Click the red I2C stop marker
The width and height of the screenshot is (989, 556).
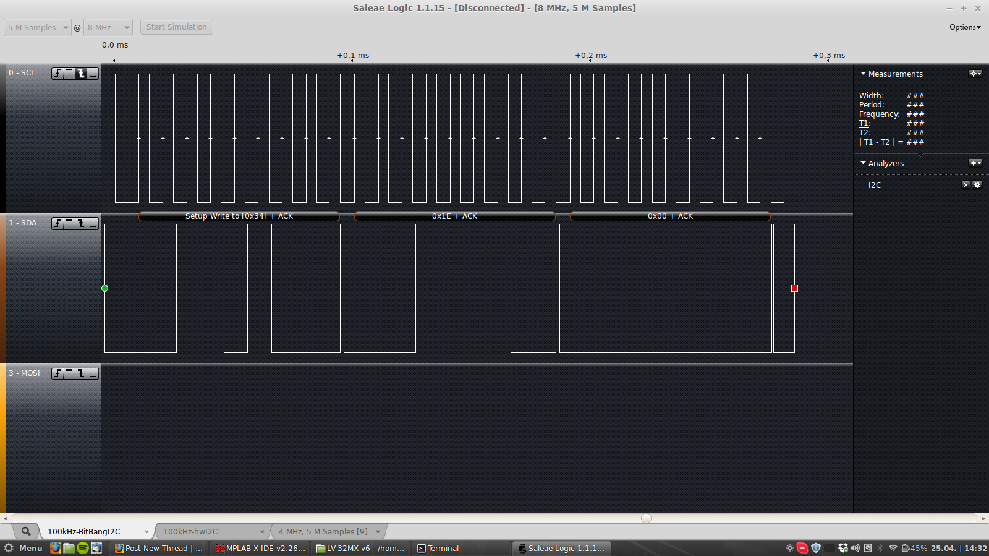coord(795,289)
